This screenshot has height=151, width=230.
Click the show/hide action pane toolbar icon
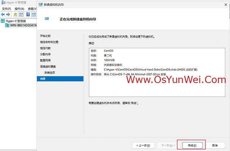[34, 14]
